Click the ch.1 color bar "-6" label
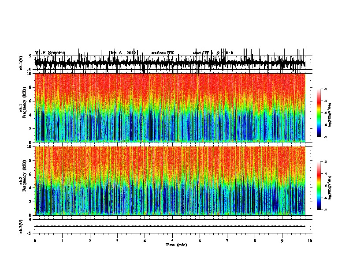 click(x=325, y=125)
